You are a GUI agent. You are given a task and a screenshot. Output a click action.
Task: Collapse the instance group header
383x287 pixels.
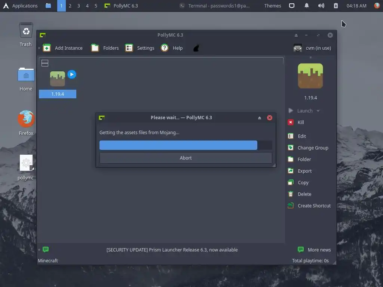tap(45, 63)
